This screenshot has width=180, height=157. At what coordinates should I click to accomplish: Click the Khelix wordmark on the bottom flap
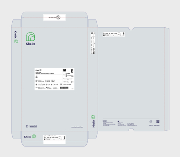pos(28,137)
